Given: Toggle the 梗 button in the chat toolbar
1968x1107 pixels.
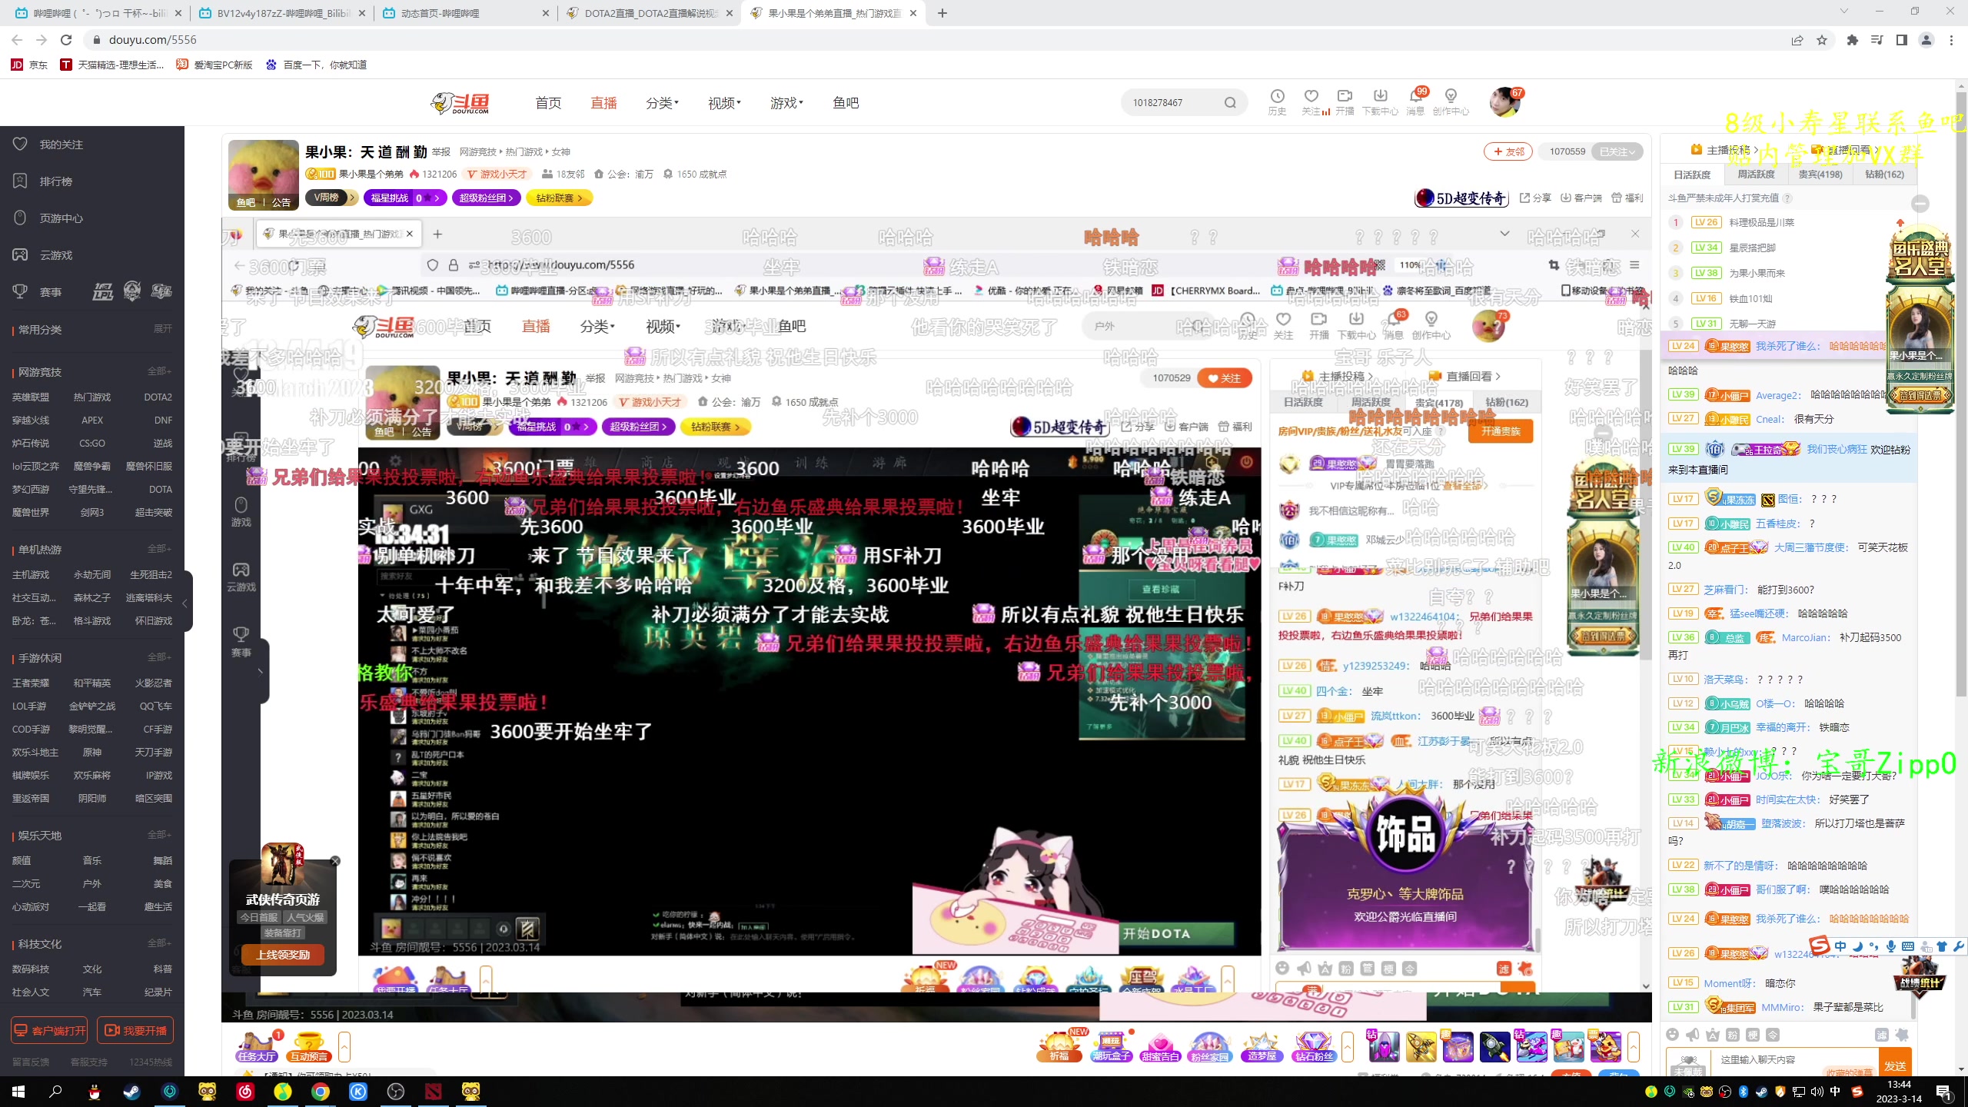Looking at the screenshot, I should pyautogui.click(x=1753, y=1035).
